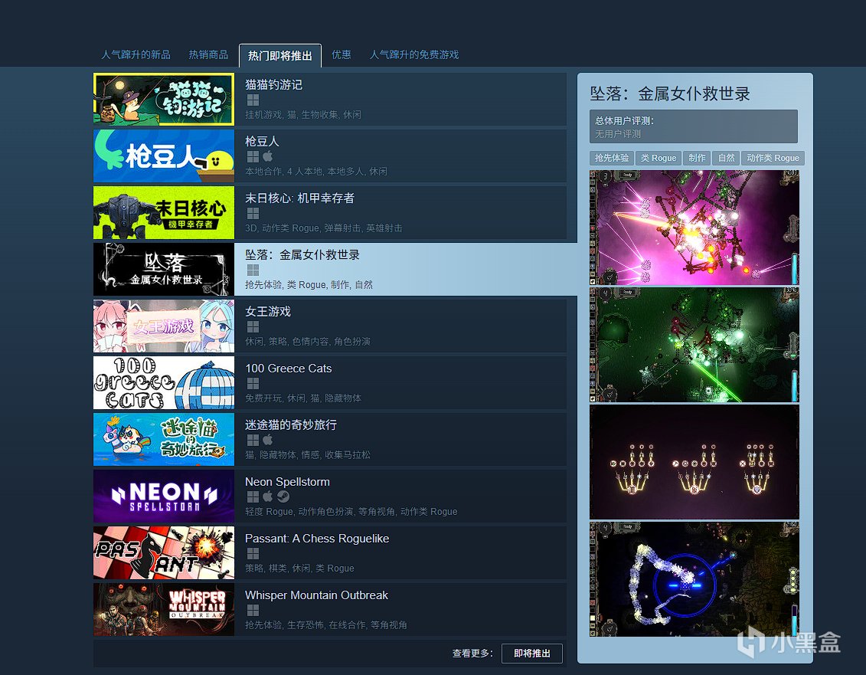Click tags line 轻度 Rogue, 动作角色扮演
The height and width of the screenshot is (675, 866).
point(351,511)
